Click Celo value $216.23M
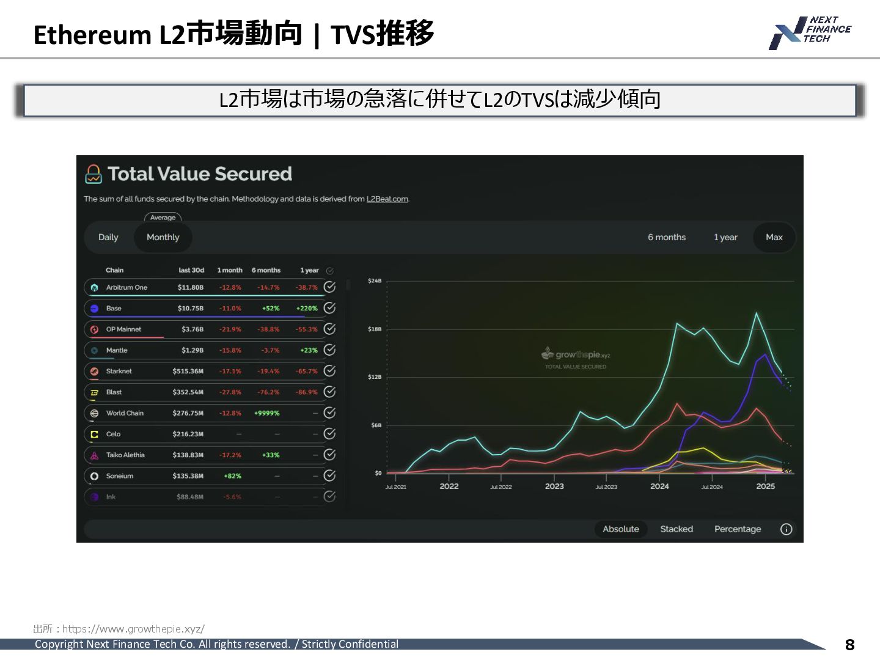 coord(188,434)
